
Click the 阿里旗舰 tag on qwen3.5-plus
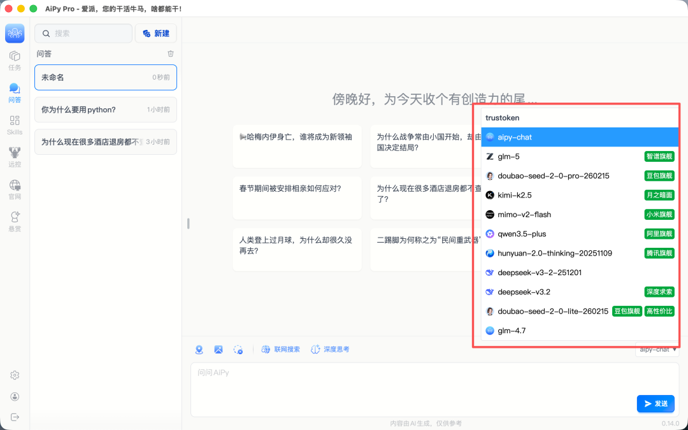(659, 234)
